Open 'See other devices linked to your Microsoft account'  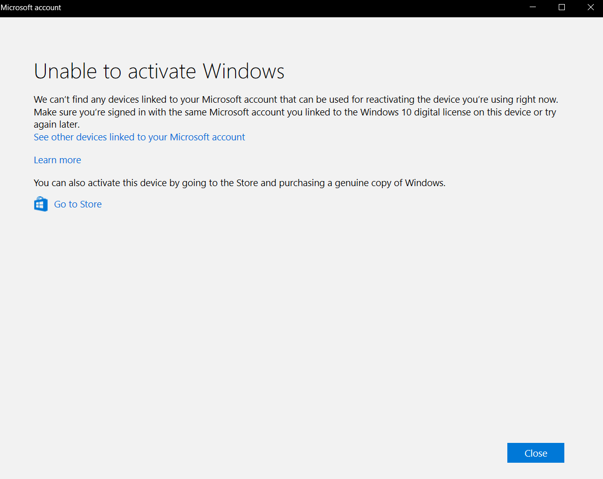(x=139, y=137)
